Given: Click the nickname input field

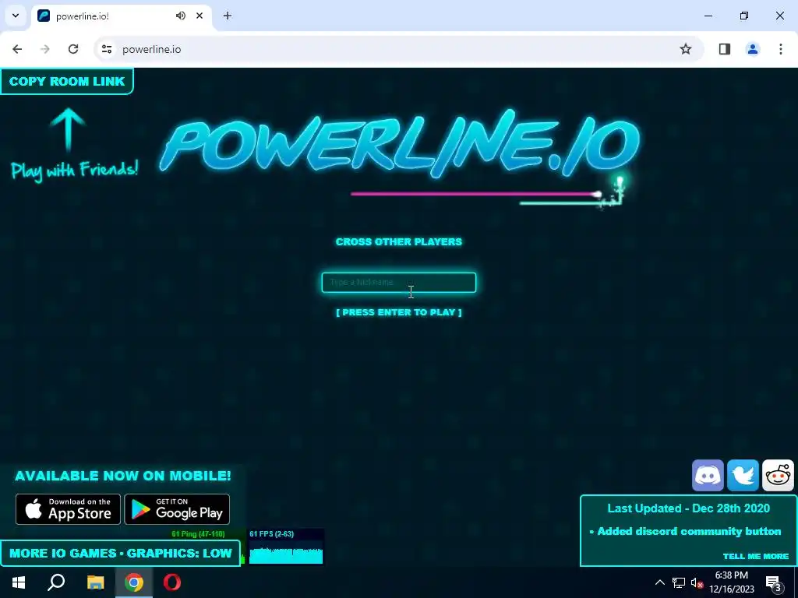Looking at the screenshot, I should pos(398,282).
